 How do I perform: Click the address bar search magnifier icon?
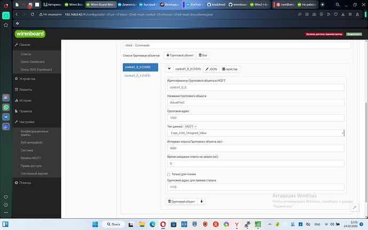[300, 14]
